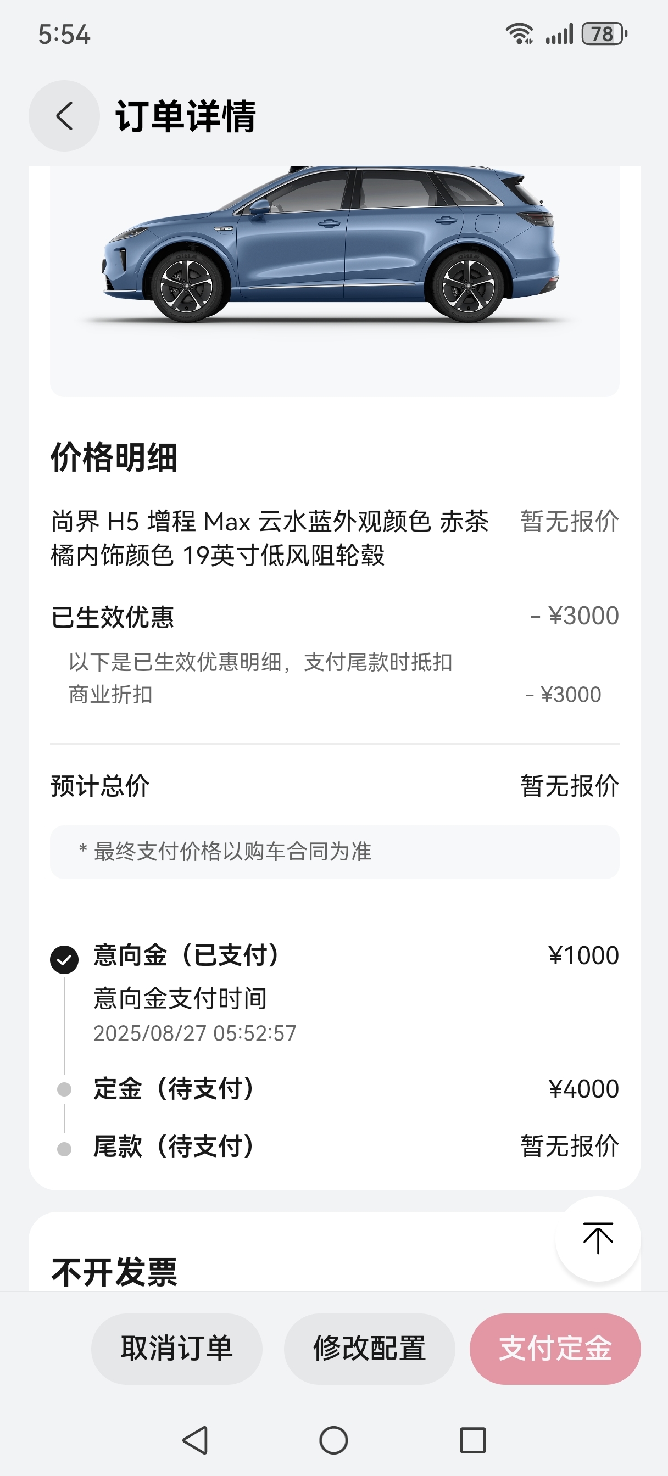Open the 不开发票 invoice section

click(114, 1272)
